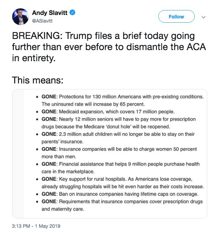Open the Andy Slavitt display name link
The image size is (218, 232).
point(49,13)
